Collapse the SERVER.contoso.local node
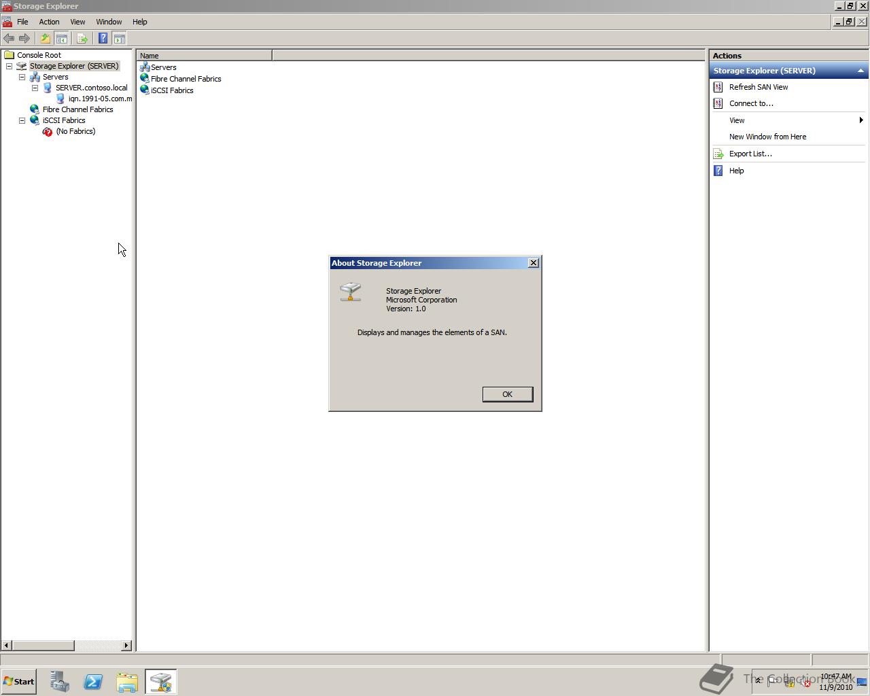This screenshot has width=870, height=696. (35, 88)
